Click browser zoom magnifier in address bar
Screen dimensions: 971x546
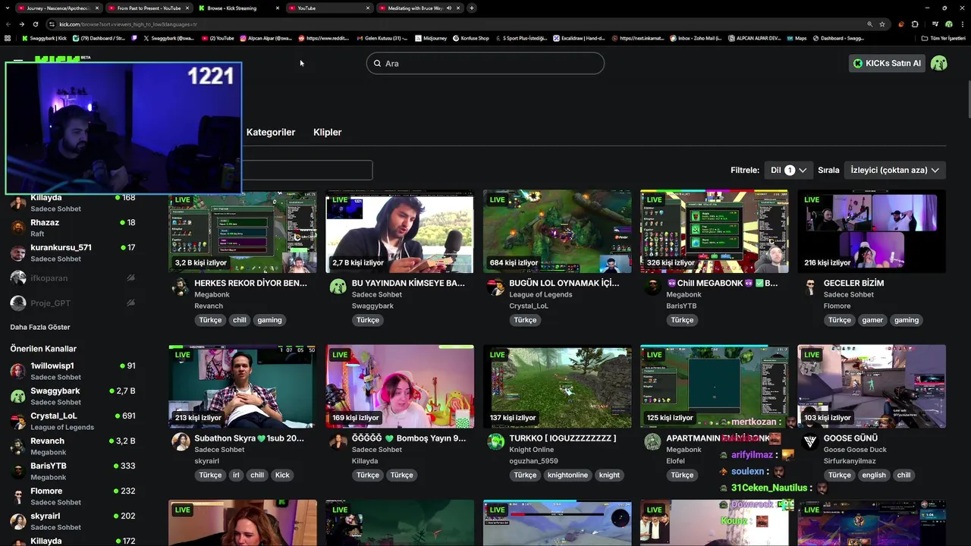[x=869, y=24]
